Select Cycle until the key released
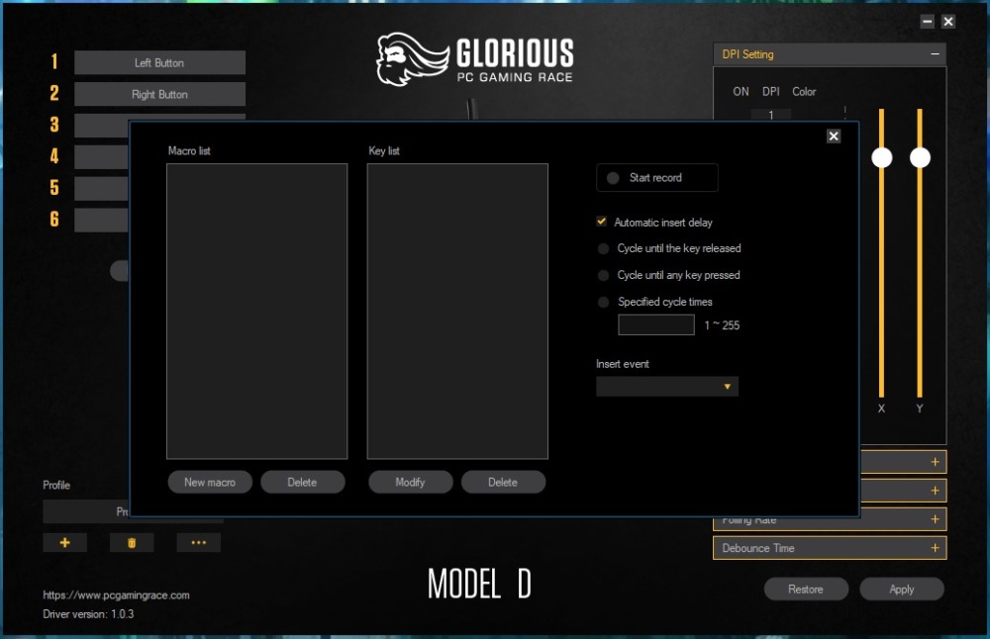Screen dimensions: 990x639 coord(604,248)
